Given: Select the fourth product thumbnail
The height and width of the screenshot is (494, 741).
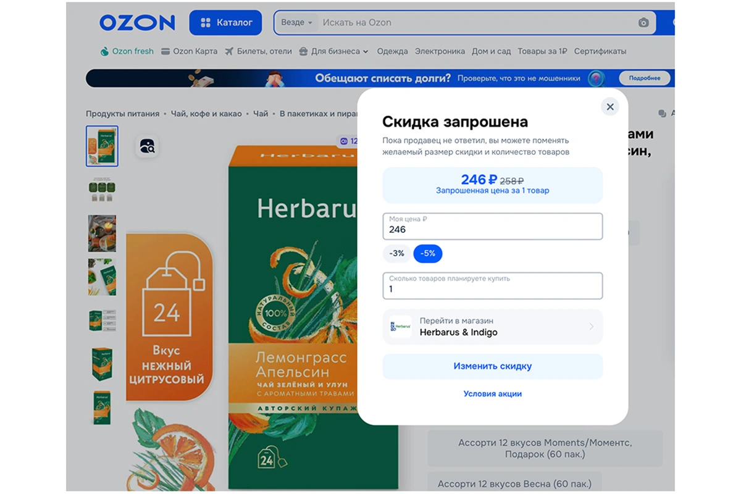Looking at the screenshot, I should point(102,277).
